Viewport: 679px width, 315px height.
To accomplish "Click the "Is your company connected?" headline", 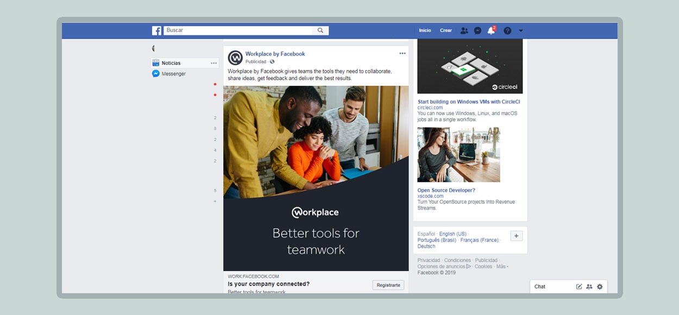I will (x=268, y=284).
